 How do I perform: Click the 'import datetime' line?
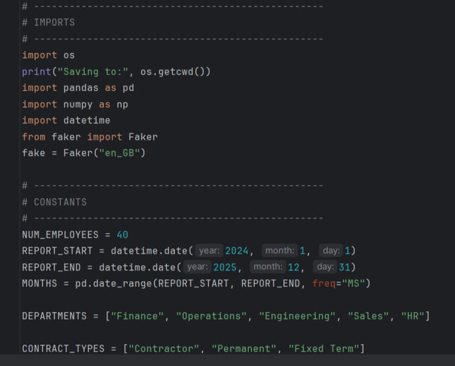[x=66, y=120]
